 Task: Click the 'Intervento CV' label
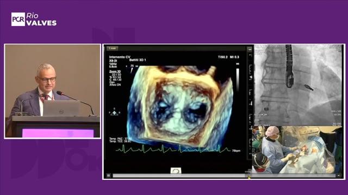coord(120,57)
